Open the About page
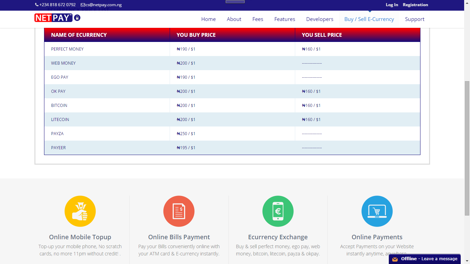Screen dimensions: 470x264 [x=234, y=19]
